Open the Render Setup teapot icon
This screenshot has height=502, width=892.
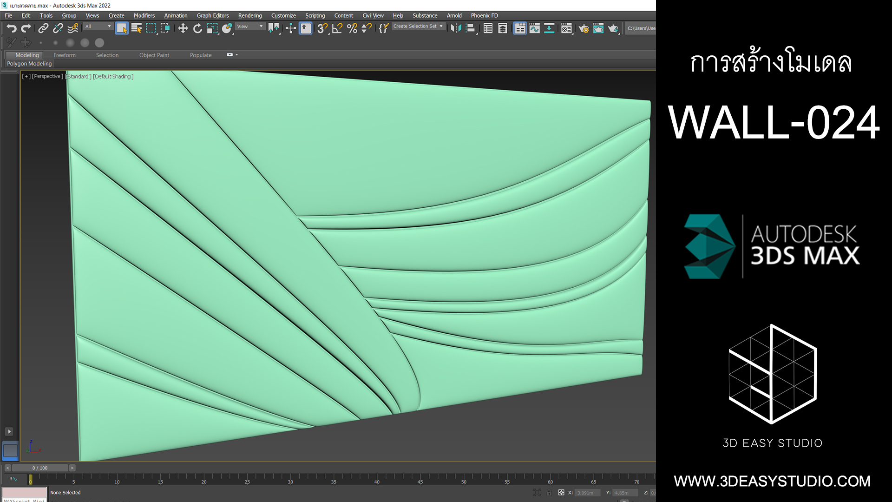584,28
